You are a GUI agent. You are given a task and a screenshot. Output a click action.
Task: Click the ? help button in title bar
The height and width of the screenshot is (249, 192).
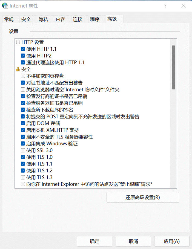[x=165, y=6]
